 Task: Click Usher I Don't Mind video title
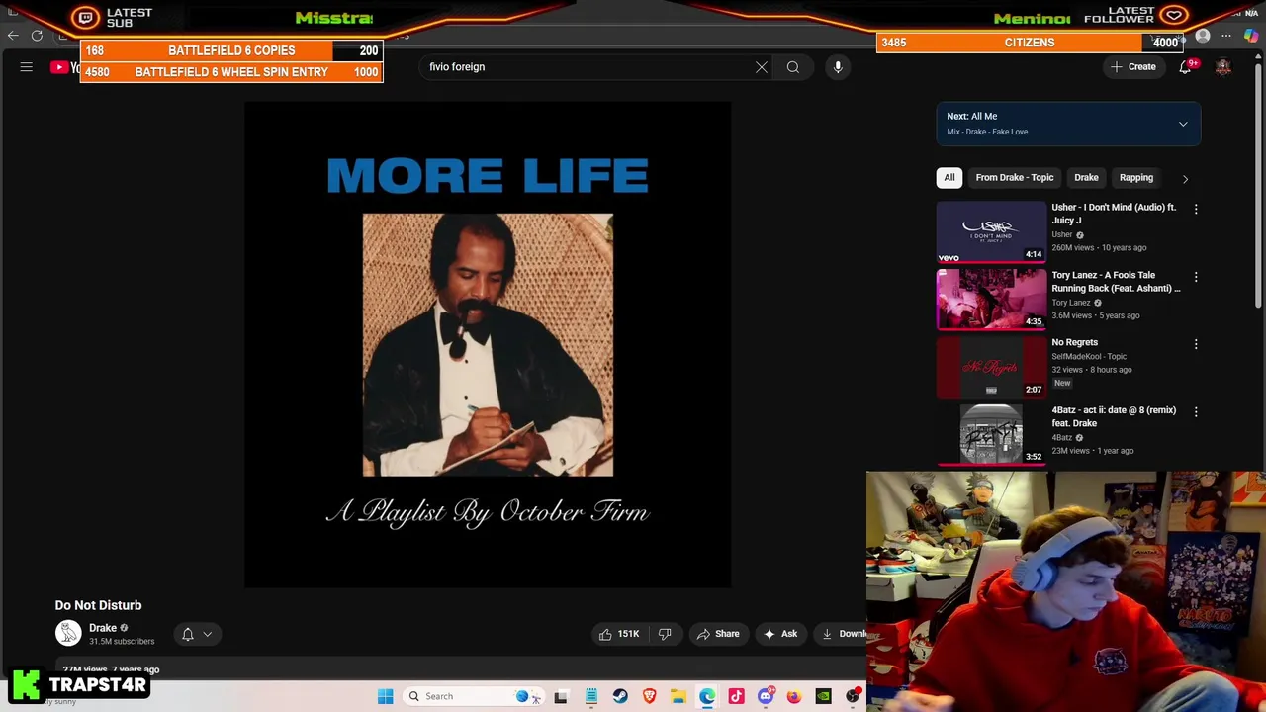click(x=1114, y=214)
